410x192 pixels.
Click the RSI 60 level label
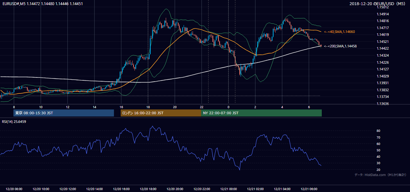tap(378, 144)
